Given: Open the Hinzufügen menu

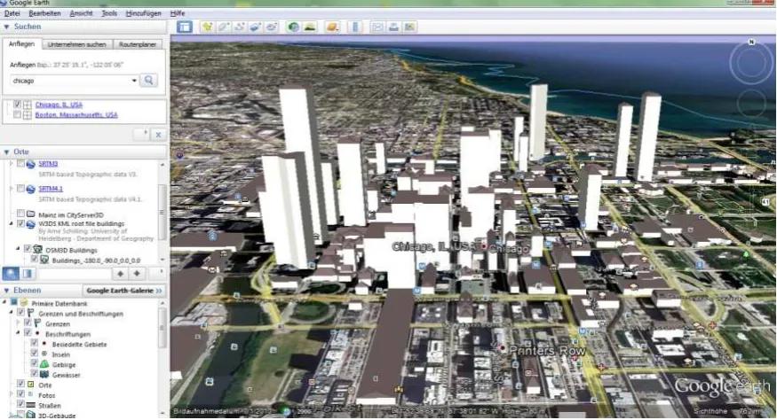Looking at the screenshot, I should (143, 13).
